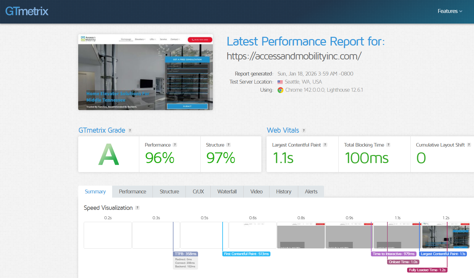Open the Largest Contentful Paint help icon
Screen dimensions: 474x278
[325, 145]
